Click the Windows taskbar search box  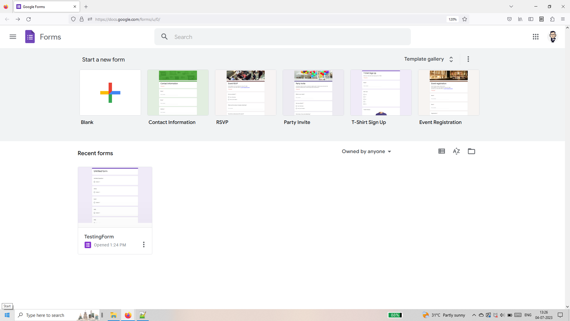(56, 315)
